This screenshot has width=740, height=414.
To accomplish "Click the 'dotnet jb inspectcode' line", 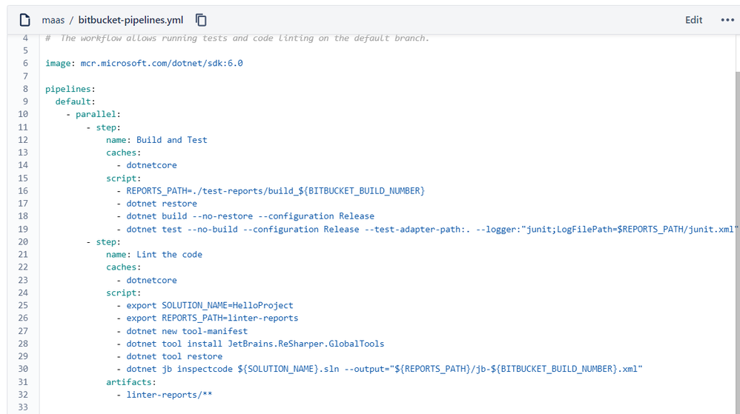I will click(x=385, y=369).
